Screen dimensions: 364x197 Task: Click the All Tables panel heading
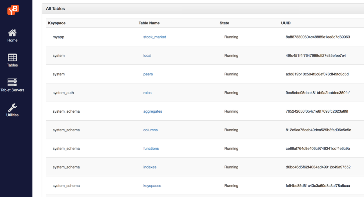click(55, 9)
